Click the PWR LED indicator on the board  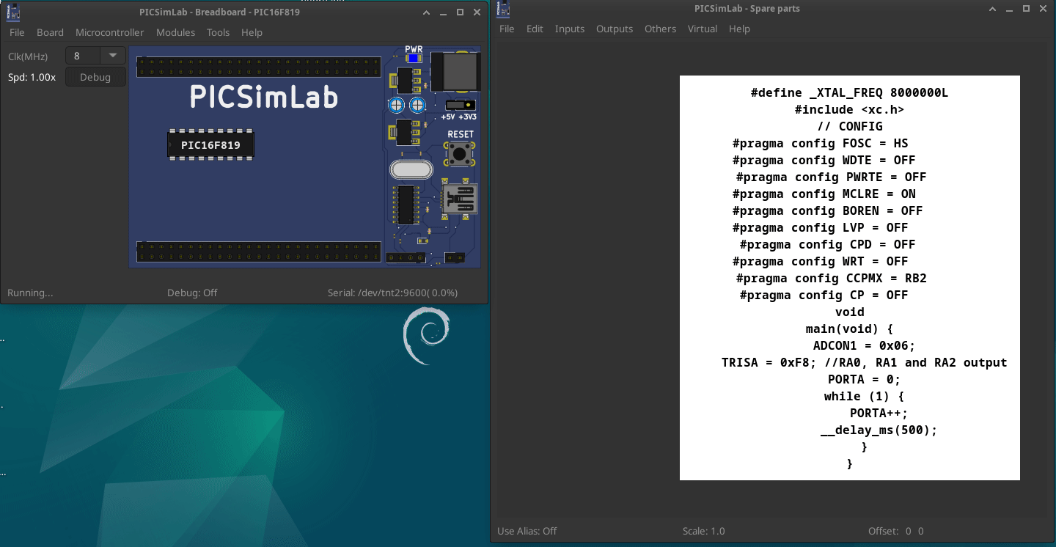[x=413, y=59]
